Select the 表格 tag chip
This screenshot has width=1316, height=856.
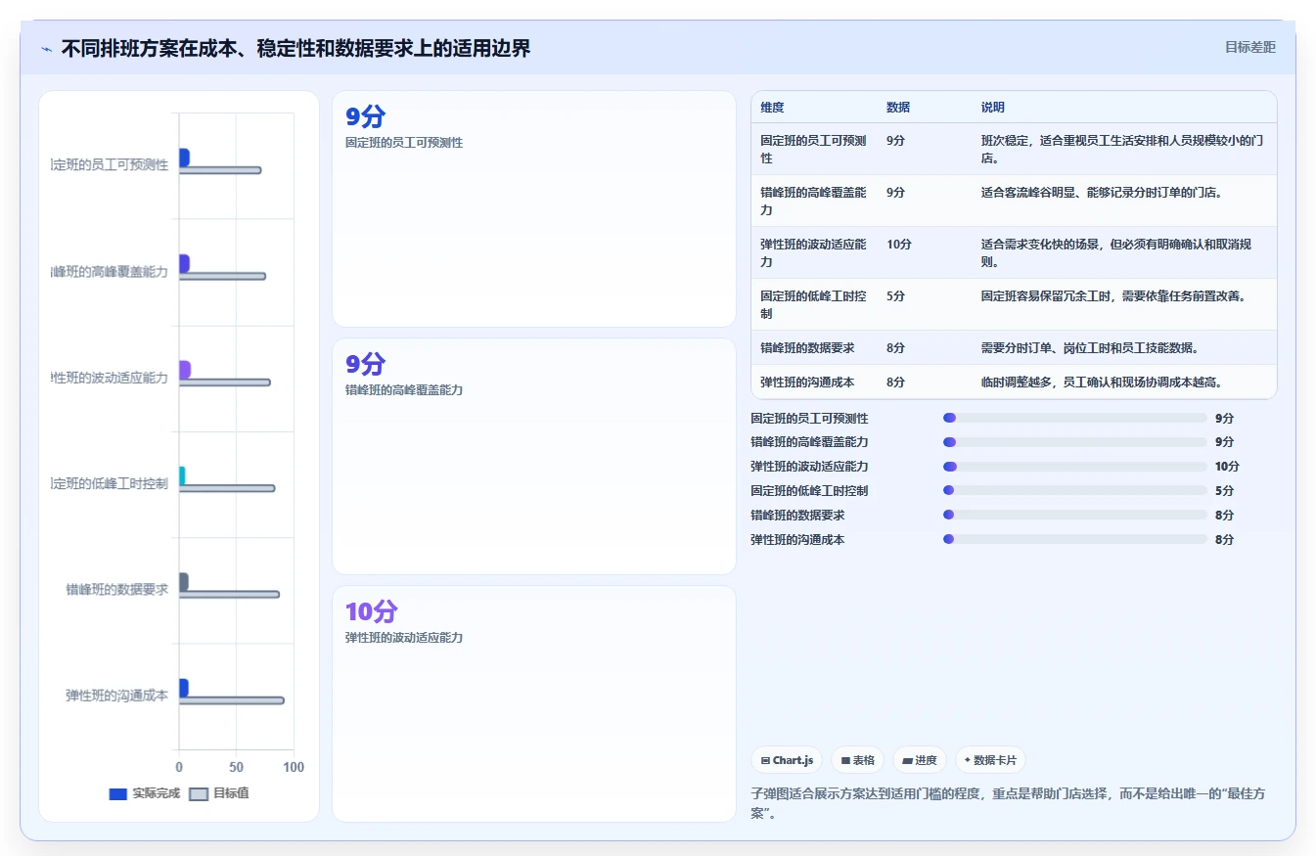[x=857, y=760]
